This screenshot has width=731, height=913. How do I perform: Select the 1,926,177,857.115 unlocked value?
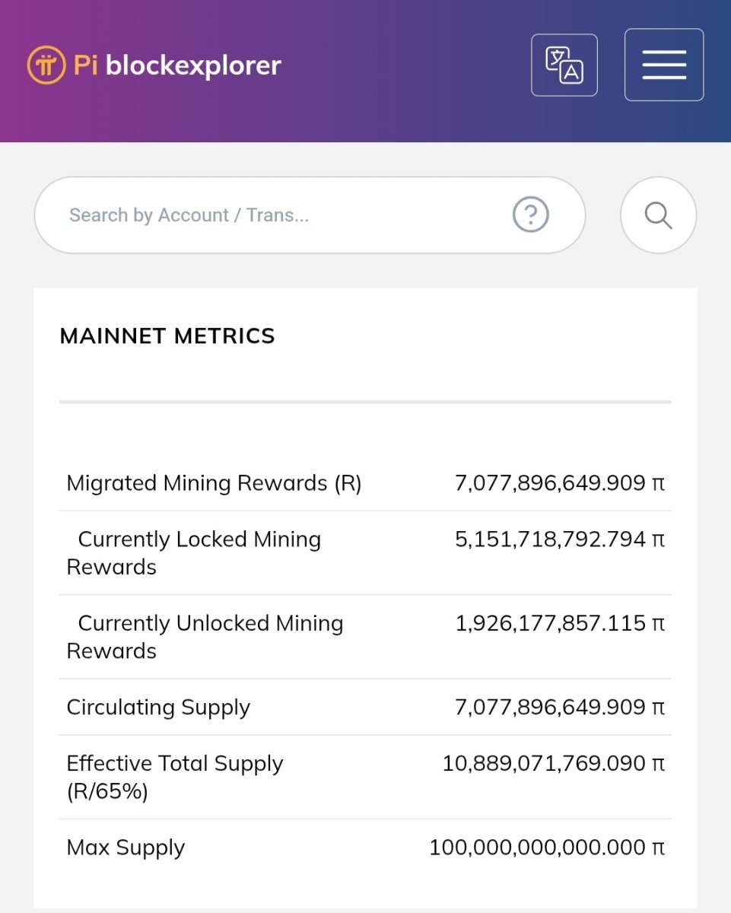[560, 623]
